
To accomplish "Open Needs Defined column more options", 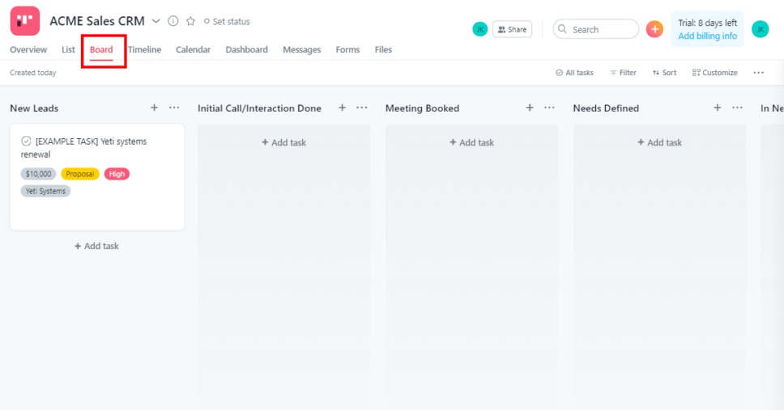I will [738, 108].
